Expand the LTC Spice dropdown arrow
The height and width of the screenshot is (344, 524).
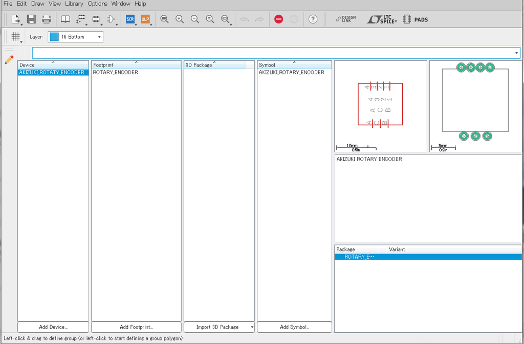pos(396,21)
